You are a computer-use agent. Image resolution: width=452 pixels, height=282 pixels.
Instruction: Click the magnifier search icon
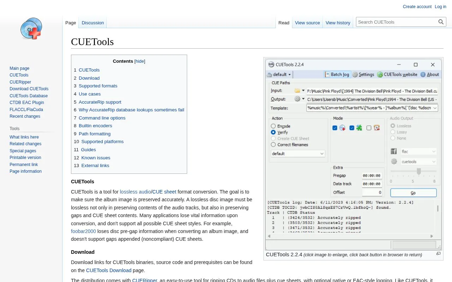click(441, 22)
